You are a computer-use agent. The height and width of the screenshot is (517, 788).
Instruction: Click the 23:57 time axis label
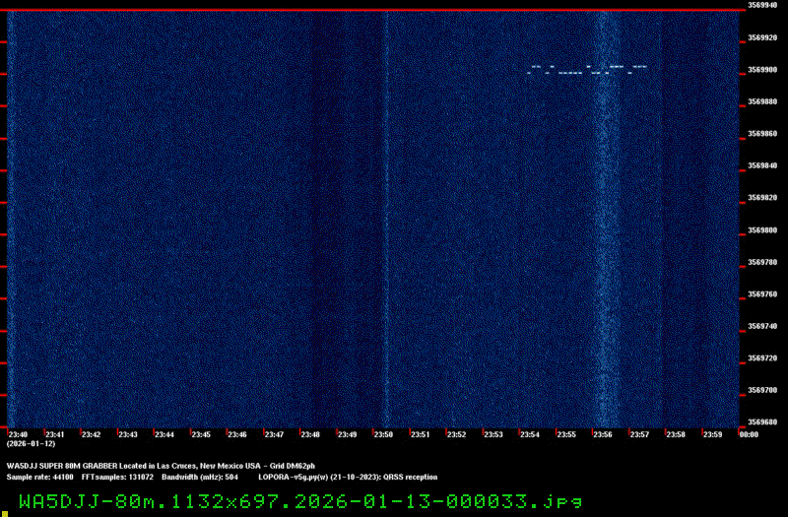(639, 434)
